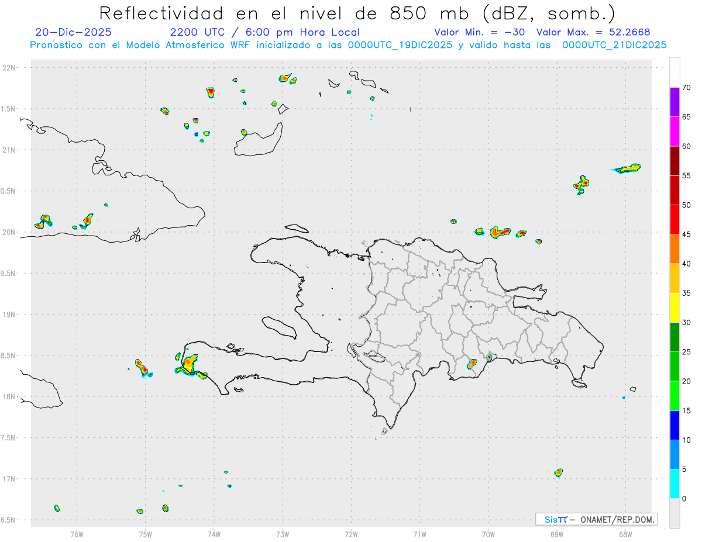The width and height of the screenshot is (702, 542).
Task: Click the colorbar label '20'
Action: coord(687,381)
